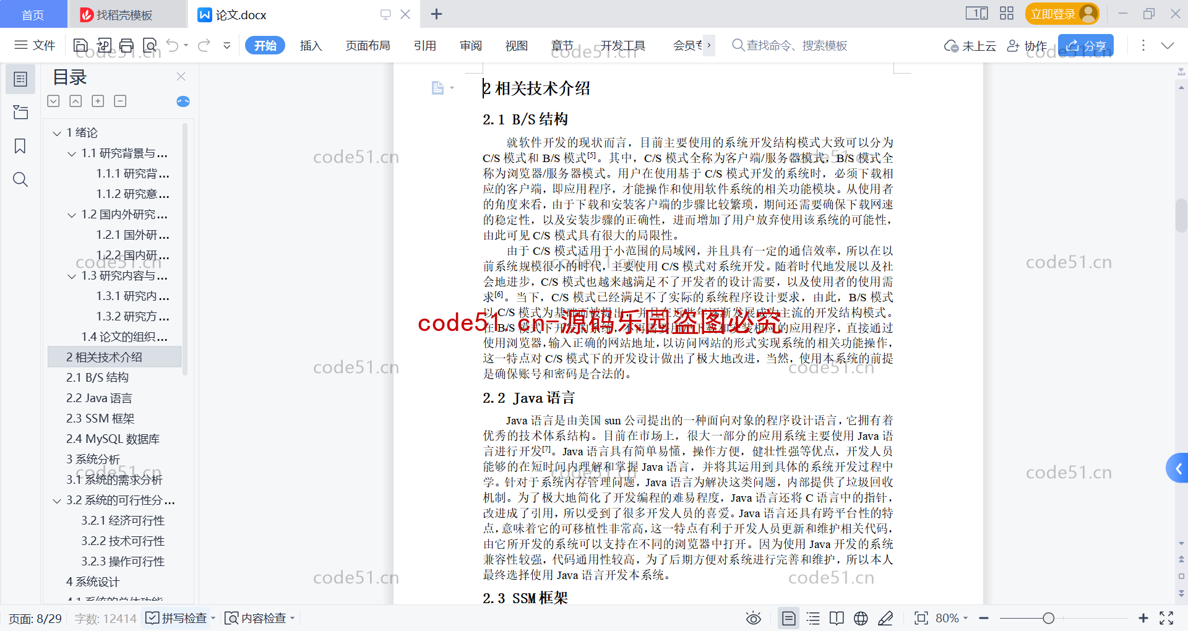This screenshot has width=1188, height=631.
Task: Collapse the 1.1 研究背景 tree node
Action: [72, 153]
